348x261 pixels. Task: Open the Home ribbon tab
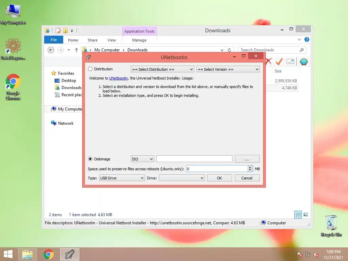73,40
